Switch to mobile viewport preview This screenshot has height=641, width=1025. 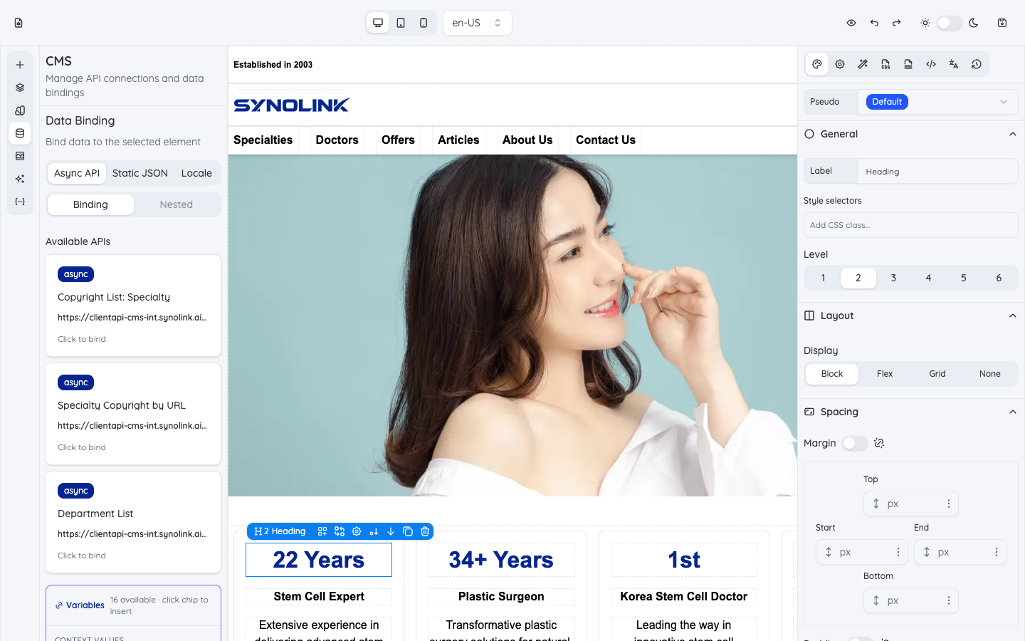[424, 23]
